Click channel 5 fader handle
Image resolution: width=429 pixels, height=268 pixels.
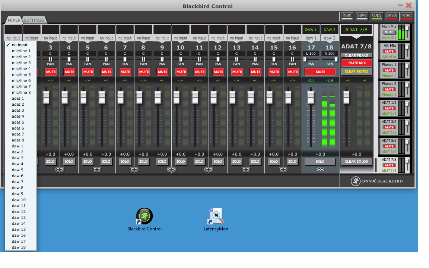tap(83, 98)
